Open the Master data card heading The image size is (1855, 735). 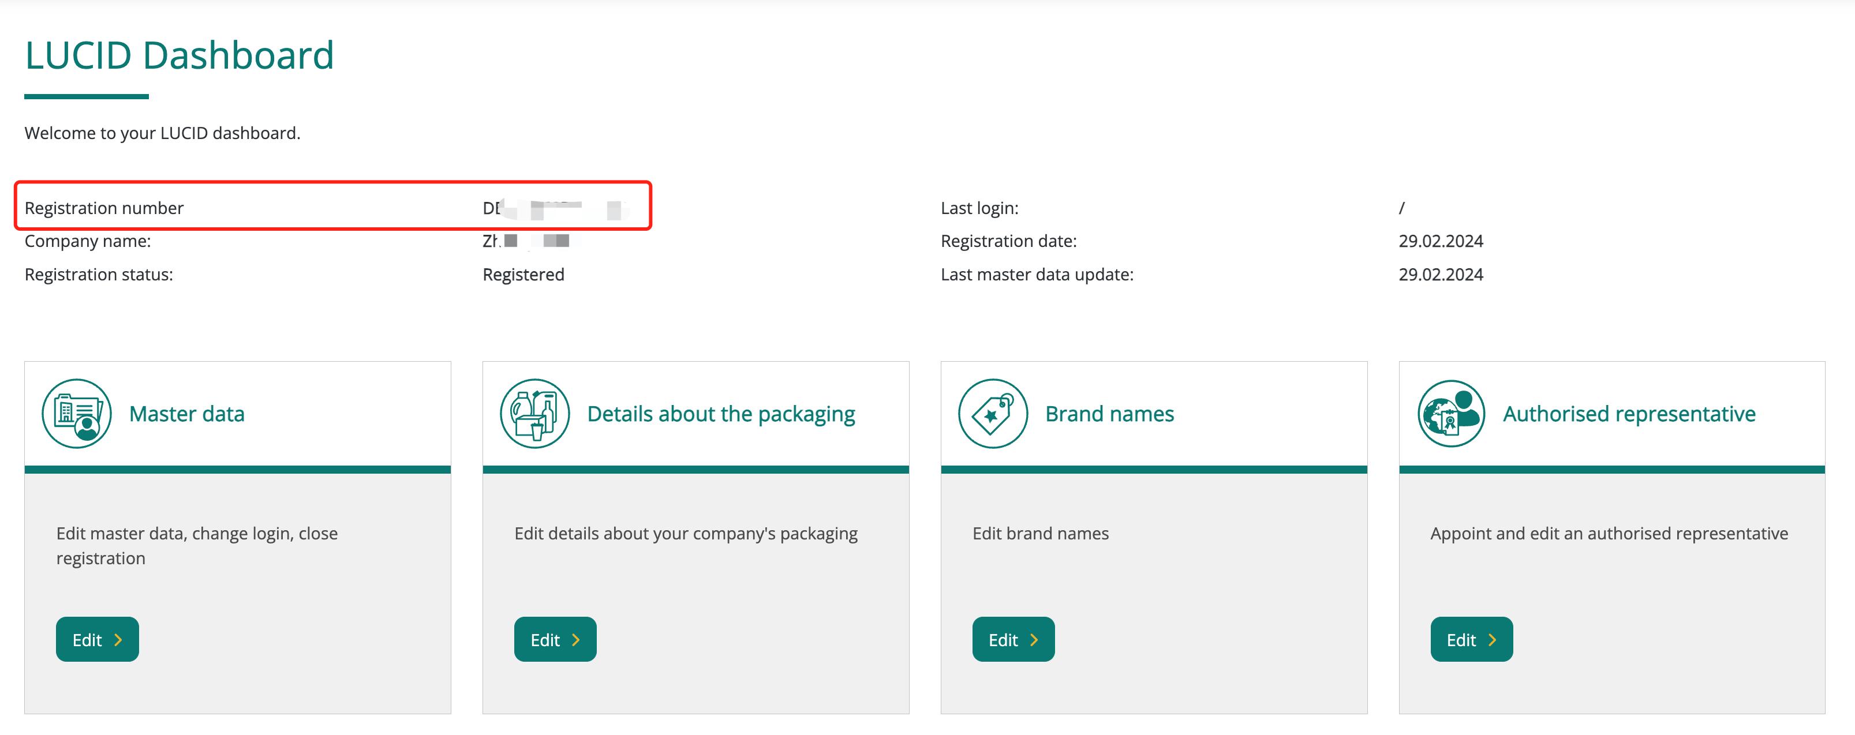(186, 414)
